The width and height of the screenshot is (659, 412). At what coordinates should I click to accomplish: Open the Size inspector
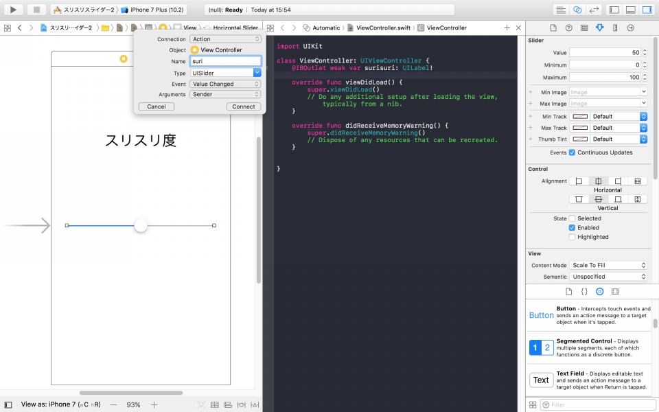click(x=615, y=27)
